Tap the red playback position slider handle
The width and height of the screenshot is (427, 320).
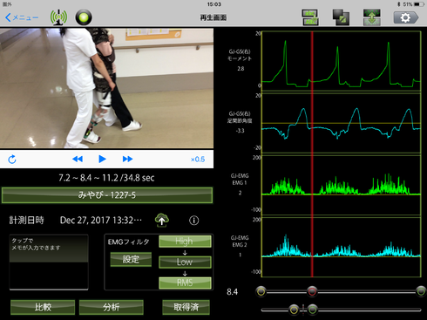point(312,291)
